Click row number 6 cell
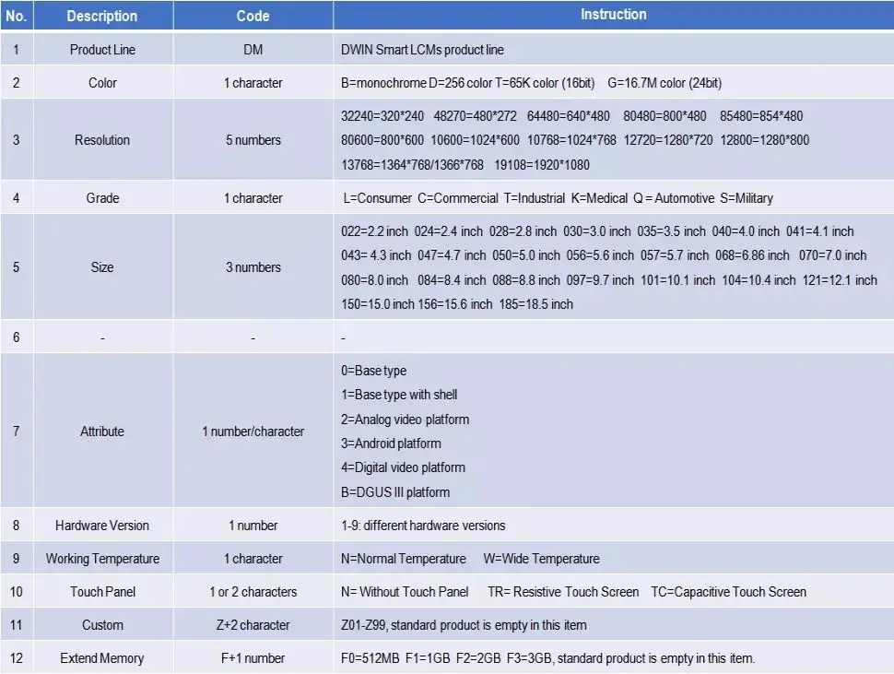This screenshot has width=894, height=674. coord(17,337)
